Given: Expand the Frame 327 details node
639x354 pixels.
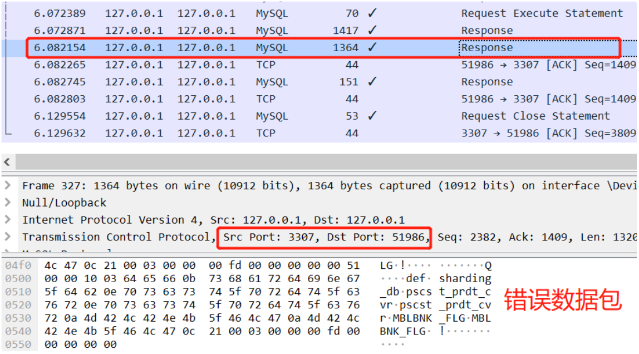Looking at the screenshot, I should [x=8, y=186].
